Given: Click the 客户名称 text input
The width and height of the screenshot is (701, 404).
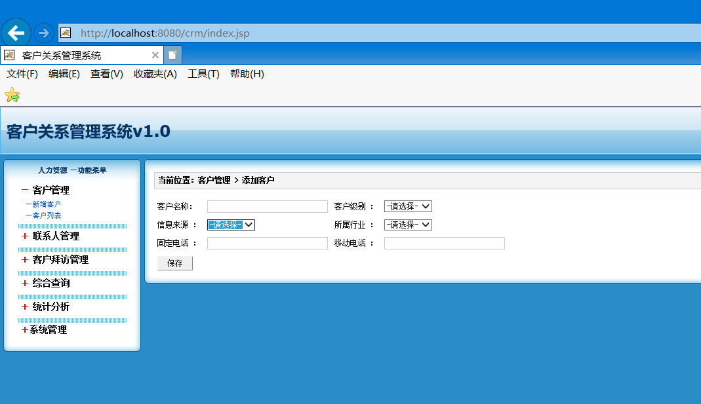Looking at the screenshot, I should pyautogui.click(x=268, y=206).
